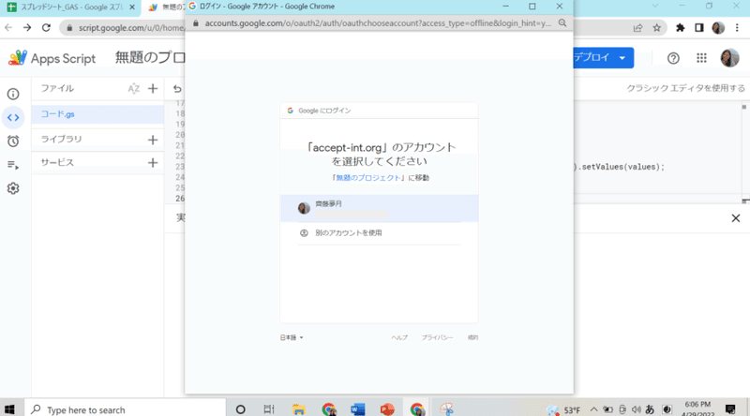Viewport: 750px width, 416px height.
Task: Open the Windows Start menu
Action: (x=9, y=409)
